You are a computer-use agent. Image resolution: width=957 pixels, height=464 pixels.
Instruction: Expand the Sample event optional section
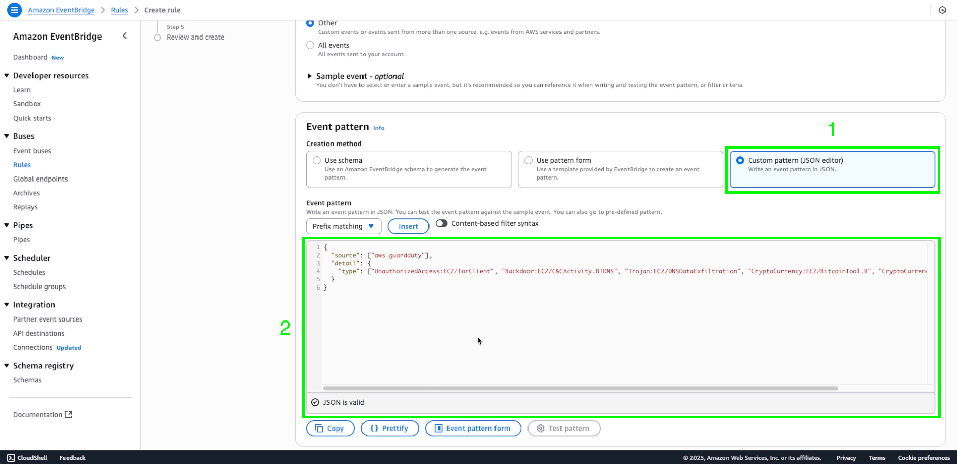pos(309,76)
